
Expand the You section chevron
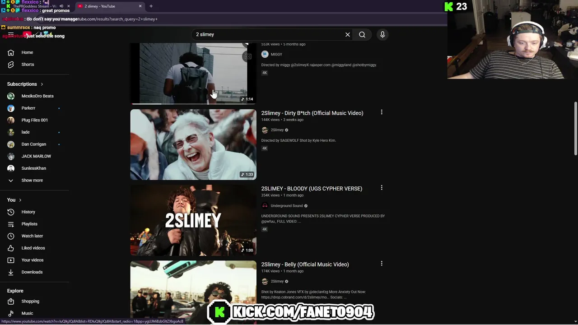(x=20, y=200)
